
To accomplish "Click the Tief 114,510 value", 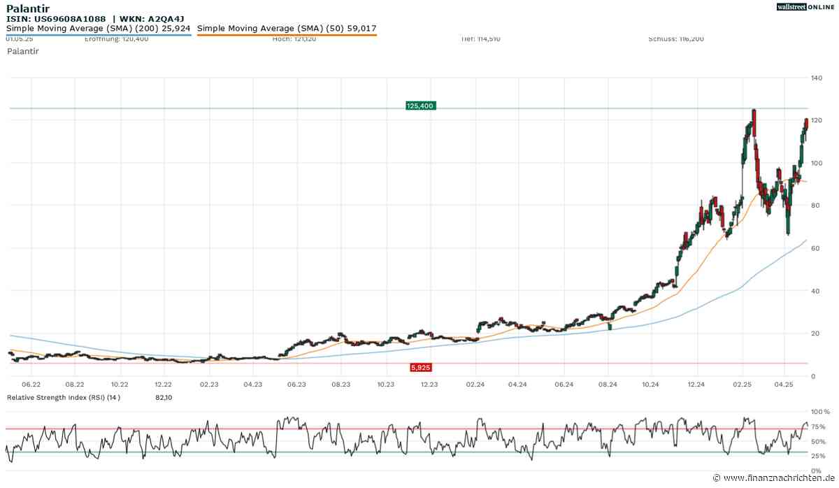I will 480,39.
